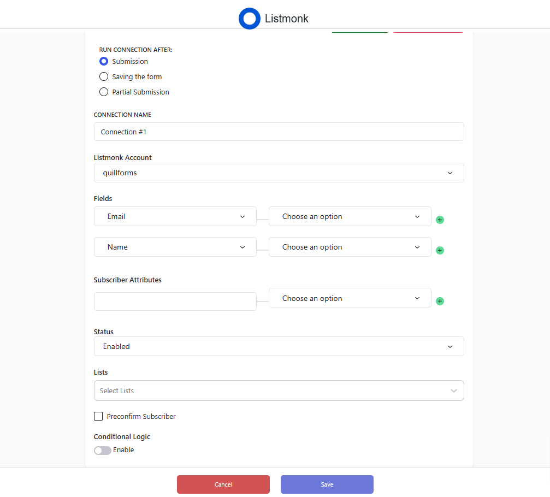Add a subscriber attribute with plus icon
This screenshot has height=497, width=550.
pyautogui.click(x=440, y=301)
